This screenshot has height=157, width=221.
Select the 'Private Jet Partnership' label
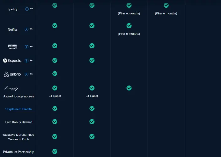(x=18, y=152)
